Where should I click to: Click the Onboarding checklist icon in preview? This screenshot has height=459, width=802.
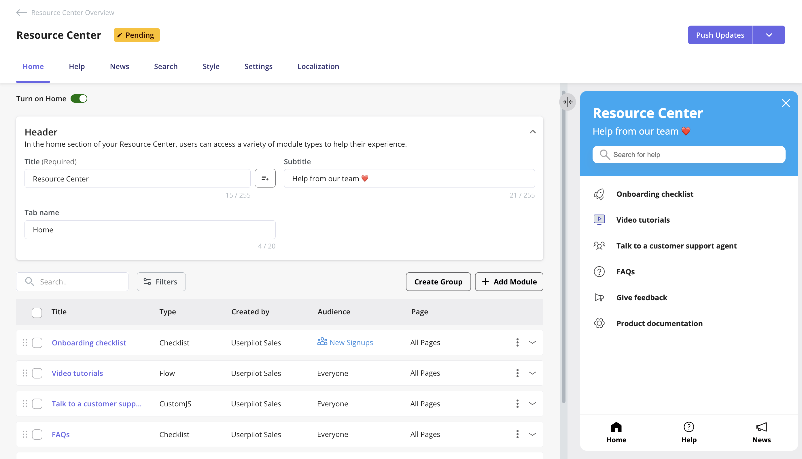(x=599, y=194)
